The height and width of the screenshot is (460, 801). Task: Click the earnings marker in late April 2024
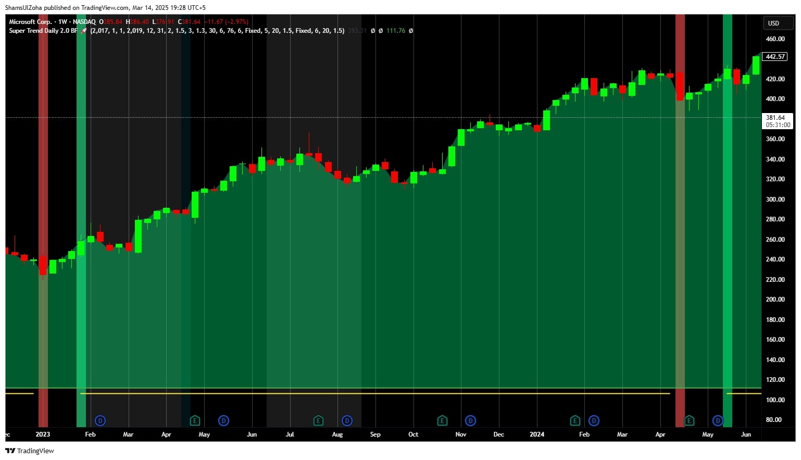(x=689, y=420)
